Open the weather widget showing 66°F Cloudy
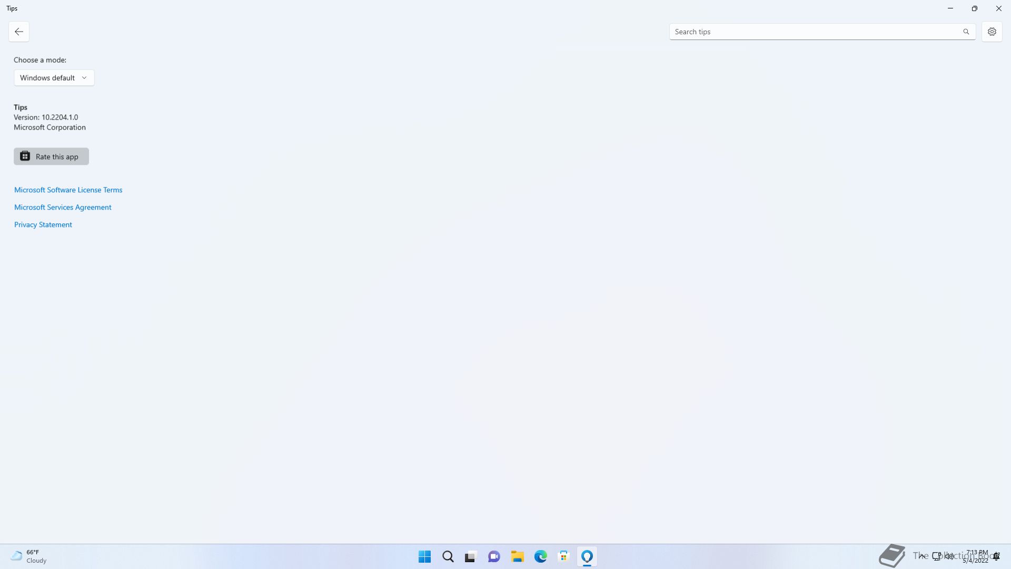1011x569 pixels. pos(29,556)
